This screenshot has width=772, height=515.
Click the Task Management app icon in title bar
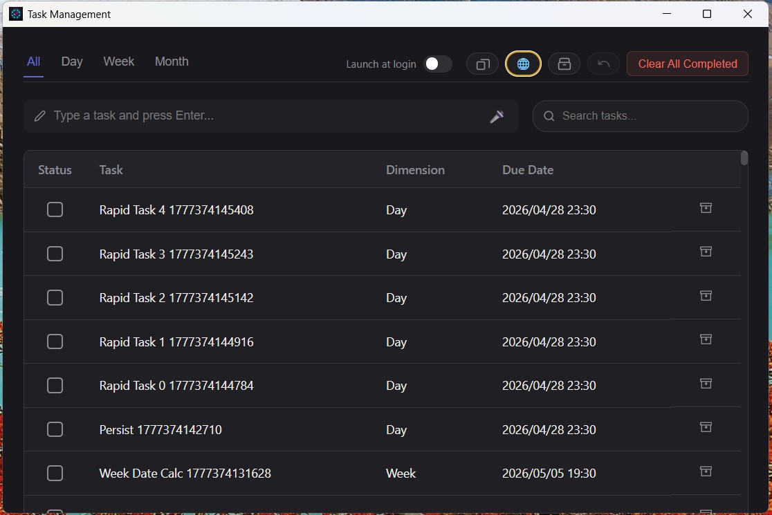point(16,14)
